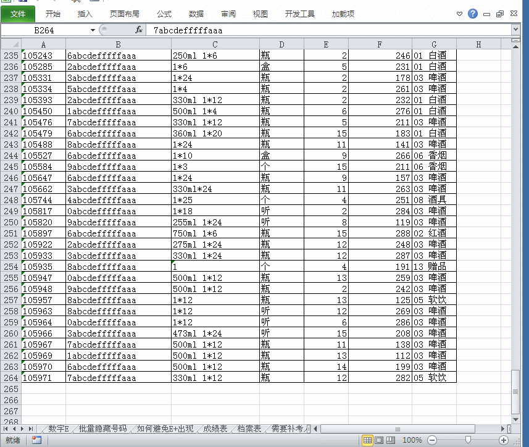
Task: Switch to the 数字E sheet tab
Action: point(59,428)
